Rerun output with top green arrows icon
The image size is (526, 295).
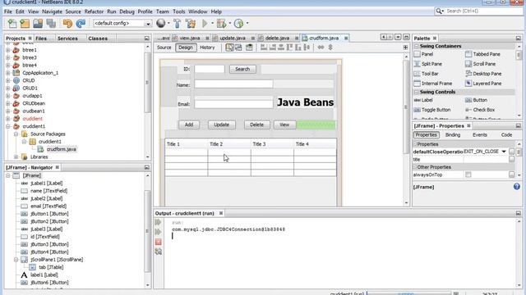click(x=159, y=222)
